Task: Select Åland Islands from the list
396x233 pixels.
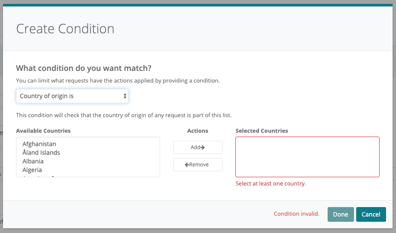Action: (41, 153)
